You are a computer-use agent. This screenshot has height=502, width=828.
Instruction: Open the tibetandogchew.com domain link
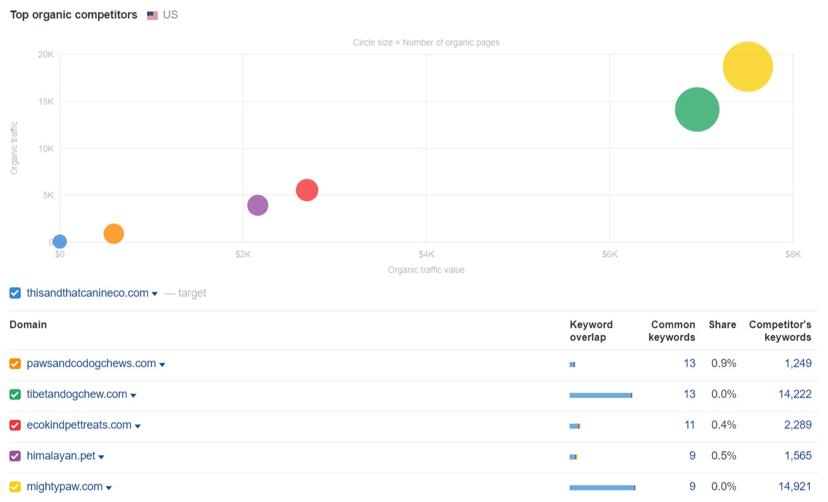point(77,395)
